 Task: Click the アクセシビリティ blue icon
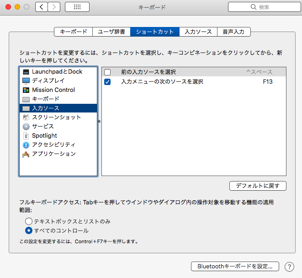(x=26, y=145)
